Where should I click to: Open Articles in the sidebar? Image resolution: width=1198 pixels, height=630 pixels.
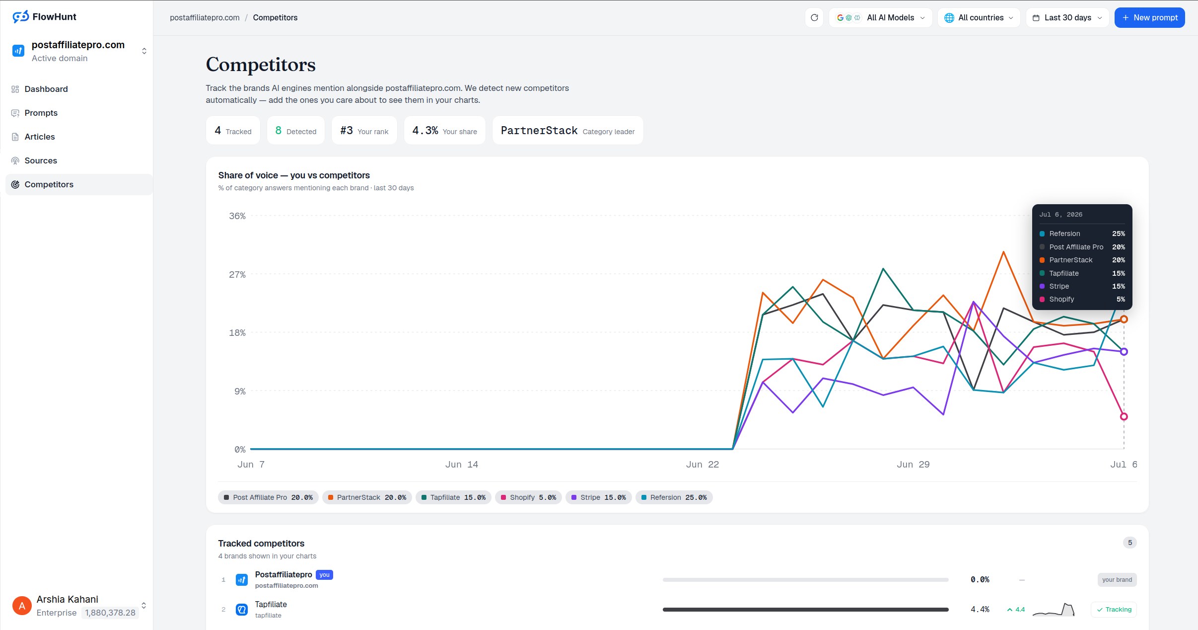click(x=79, y=137)
